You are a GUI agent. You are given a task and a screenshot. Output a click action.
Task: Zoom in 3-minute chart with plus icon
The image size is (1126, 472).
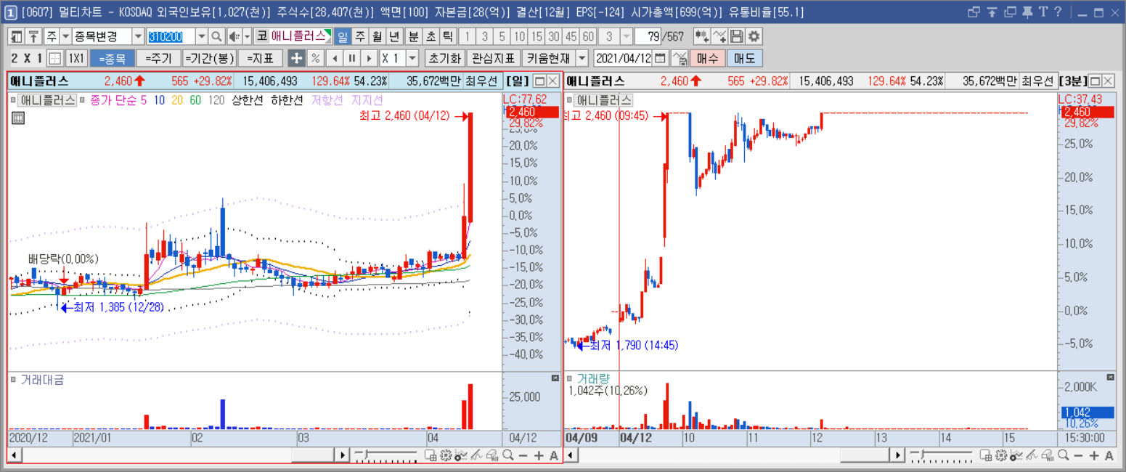coord(1094,455)
